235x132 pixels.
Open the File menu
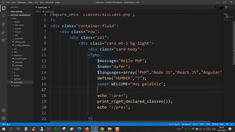click(8, 3)
